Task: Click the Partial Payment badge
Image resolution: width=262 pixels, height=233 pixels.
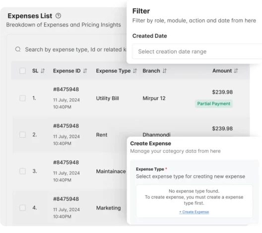Action: pyautogui.click(x=214, y=104)
